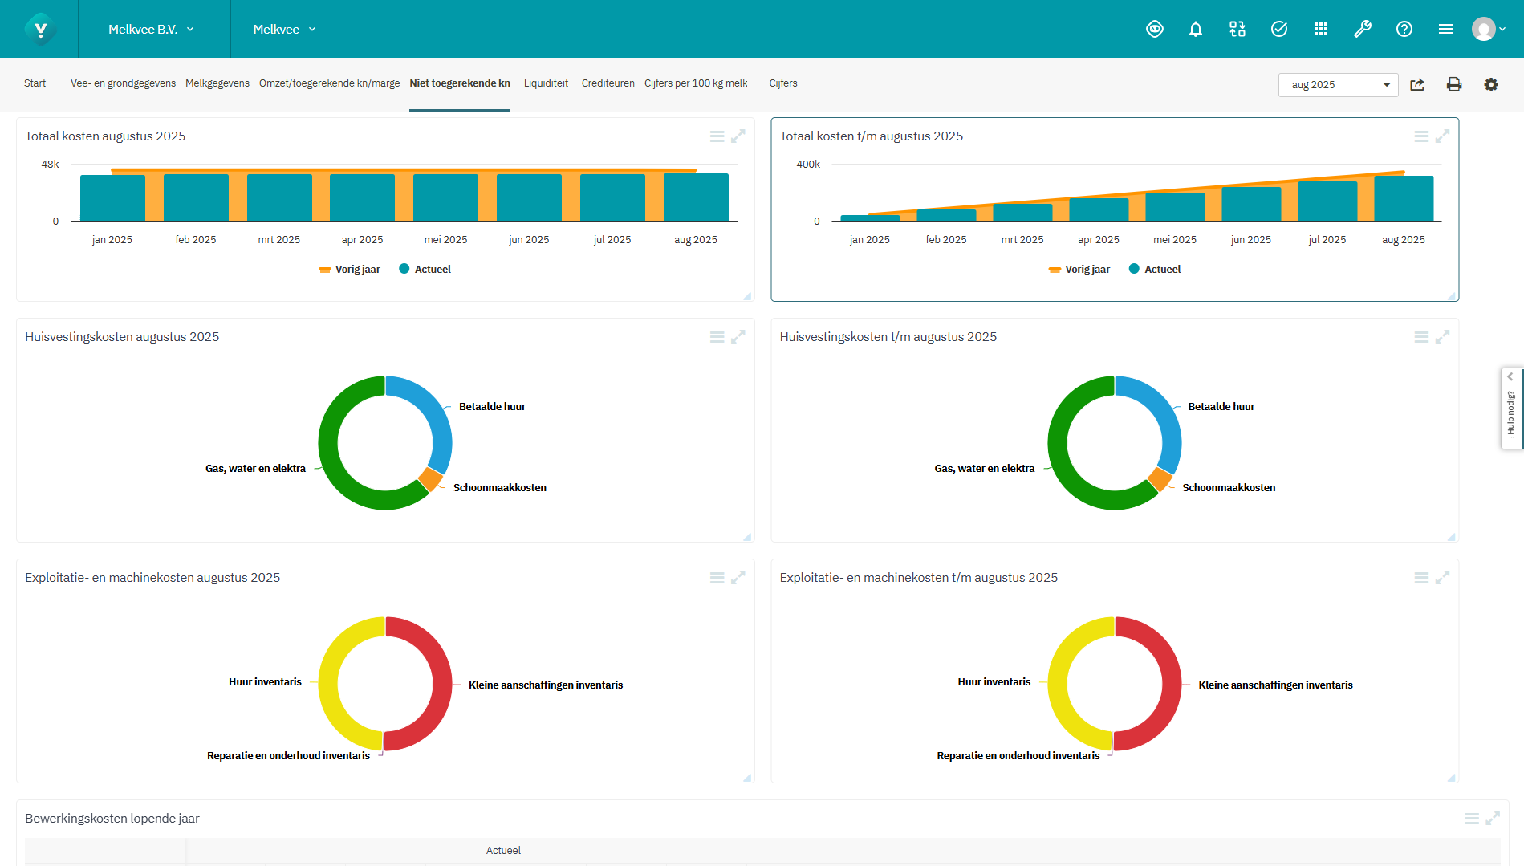Open the help question mark icon
The height and width of the screenshot is (866, 1524).
click(x=1404, y=30)
